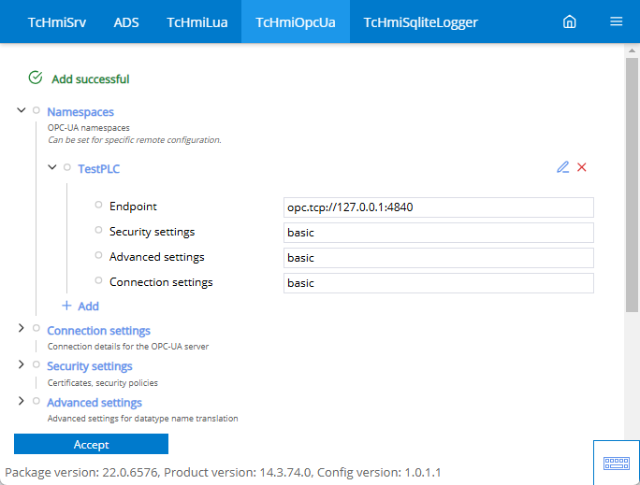Click 'Advanced settings for datatype name translation' text
The height and width of the screenshot is (485, 640).
(142, 419)
